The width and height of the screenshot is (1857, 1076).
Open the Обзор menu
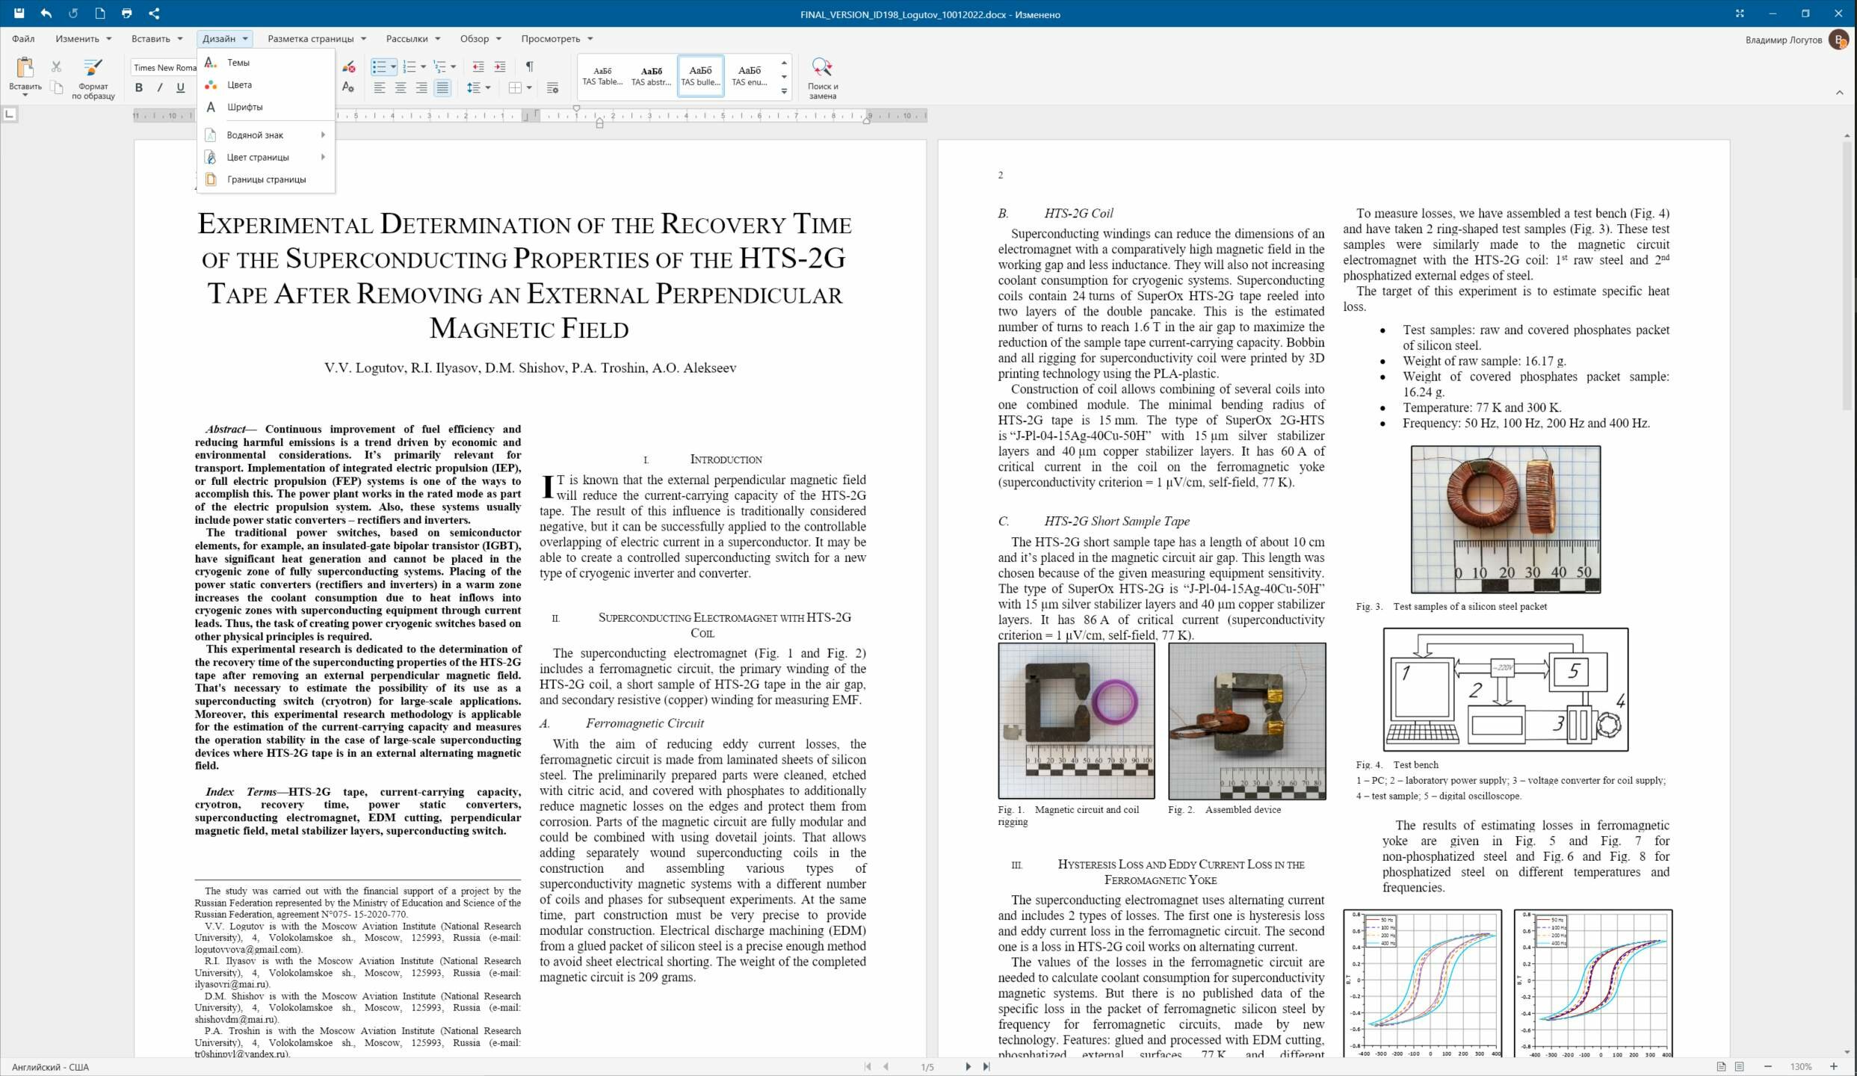(481, 38)
